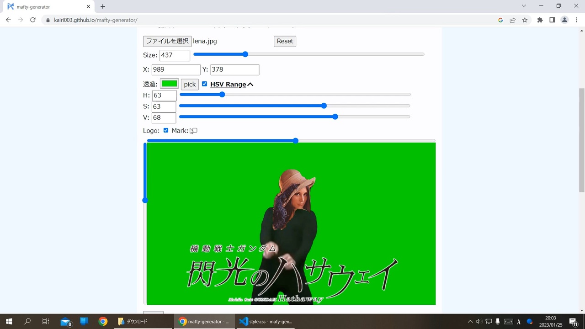Open the Chrome profile avatar menu
Viewport: 585px width, 329px height.
tap(564, 20)
